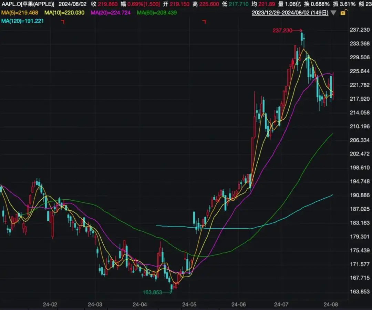Click the 163.853 label on price axis

point(359,292)
